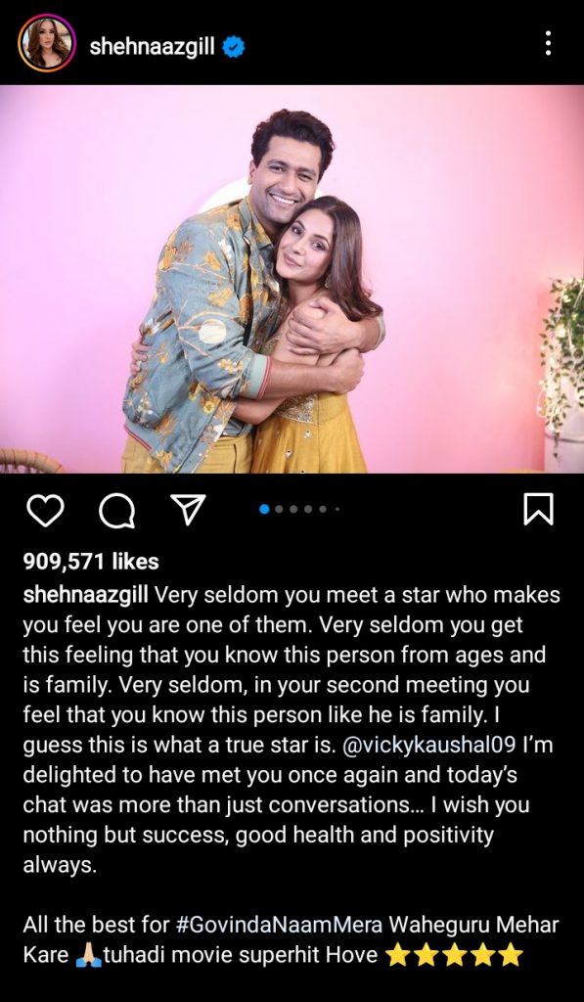
Task: Open the shehnaazgill username in the header
Action: pos(152,46)
